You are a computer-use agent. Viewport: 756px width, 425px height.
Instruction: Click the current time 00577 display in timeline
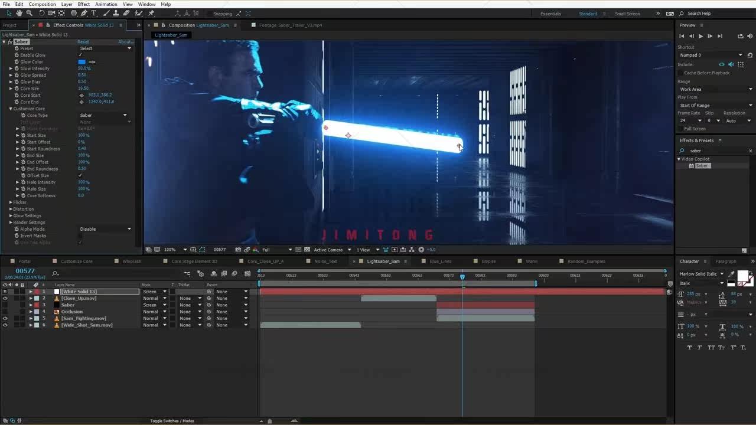(25, 271)
